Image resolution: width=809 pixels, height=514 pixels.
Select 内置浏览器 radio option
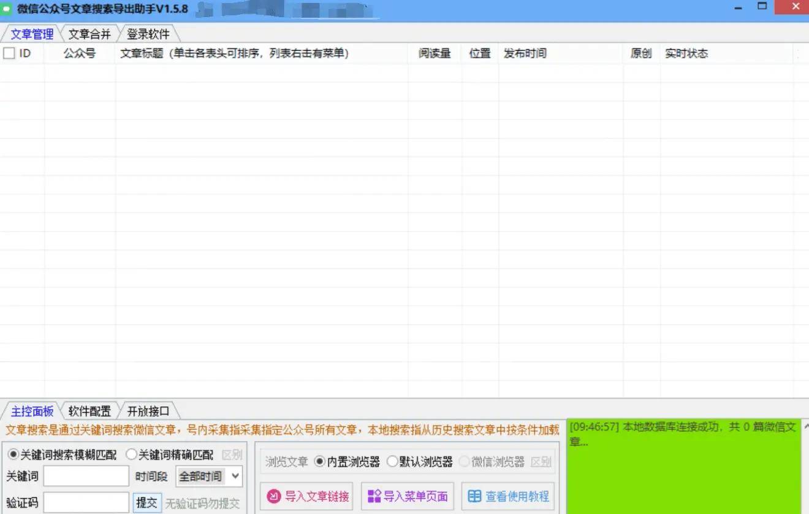(319, 462)
